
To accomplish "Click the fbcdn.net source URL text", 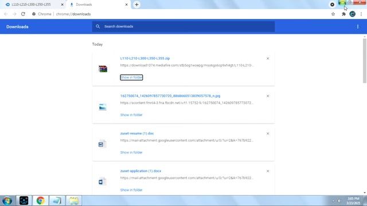I will [187, 103].
